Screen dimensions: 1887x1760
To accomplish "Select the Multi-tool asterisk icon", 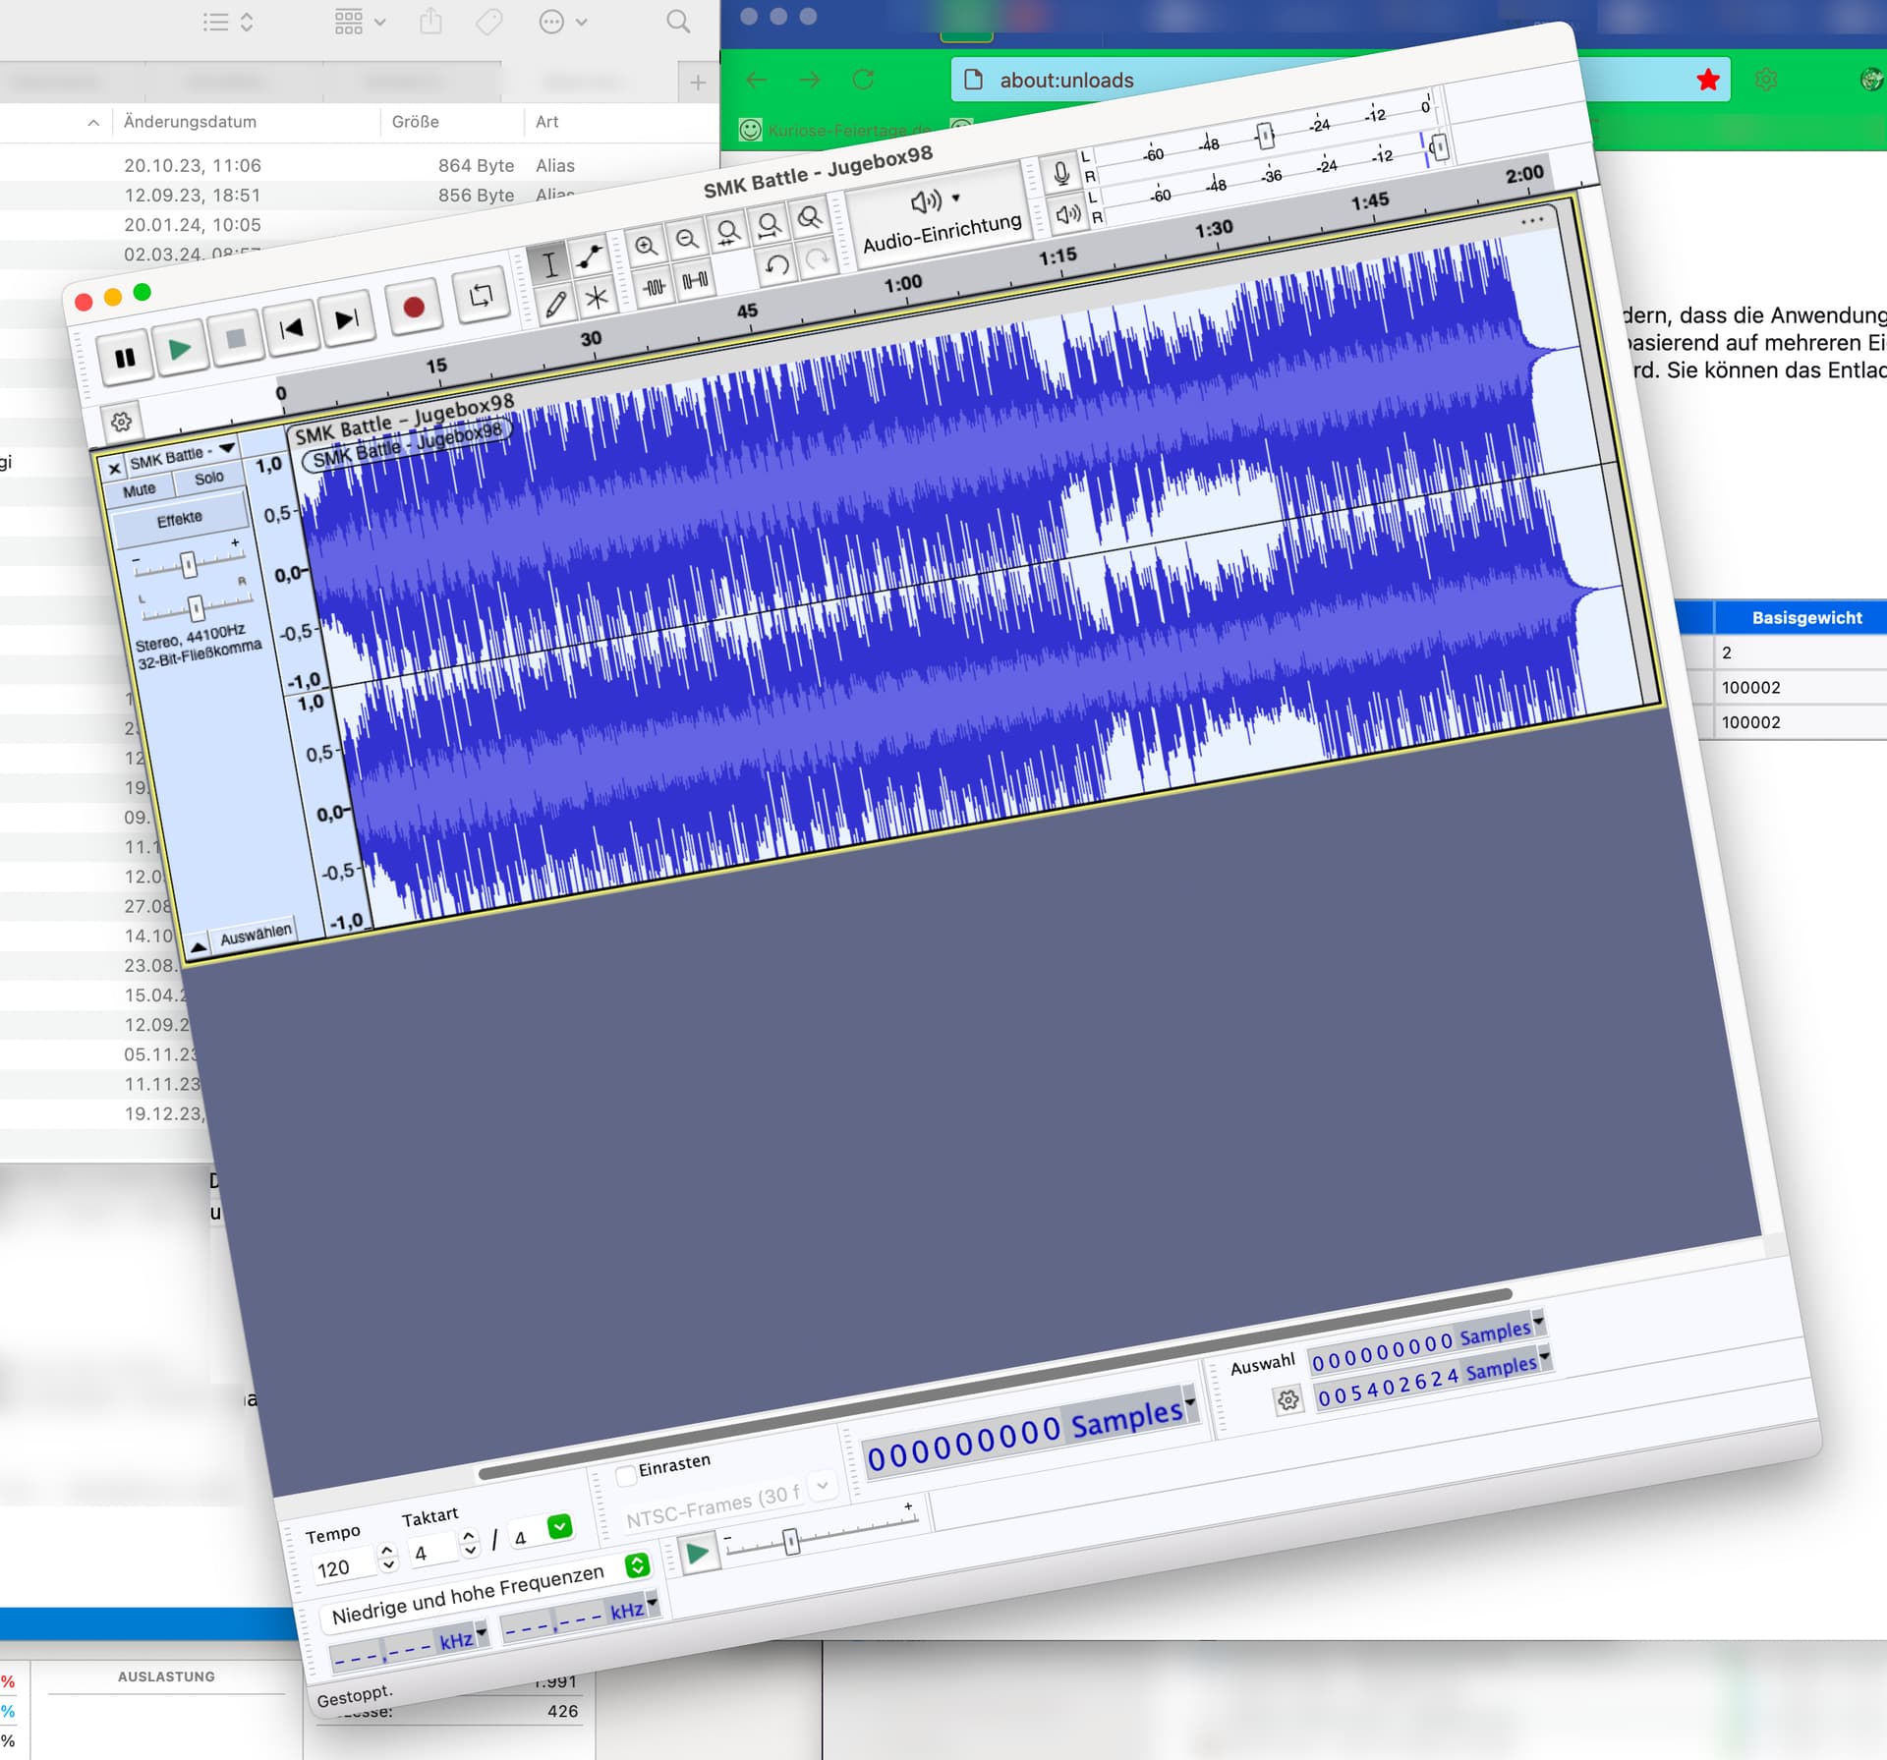I will point(597,298).
